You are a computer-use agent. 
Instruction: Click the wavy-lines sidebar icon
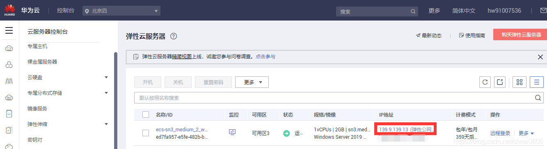(x=9, y=81)
